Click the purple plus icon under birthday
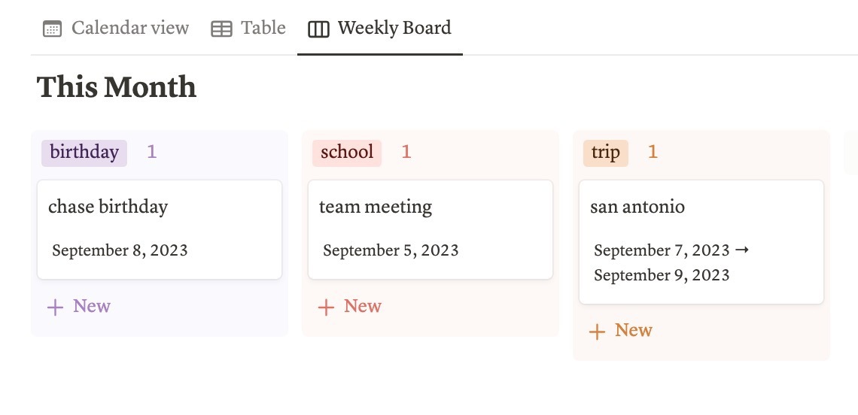858x415 pixels. 55,307
